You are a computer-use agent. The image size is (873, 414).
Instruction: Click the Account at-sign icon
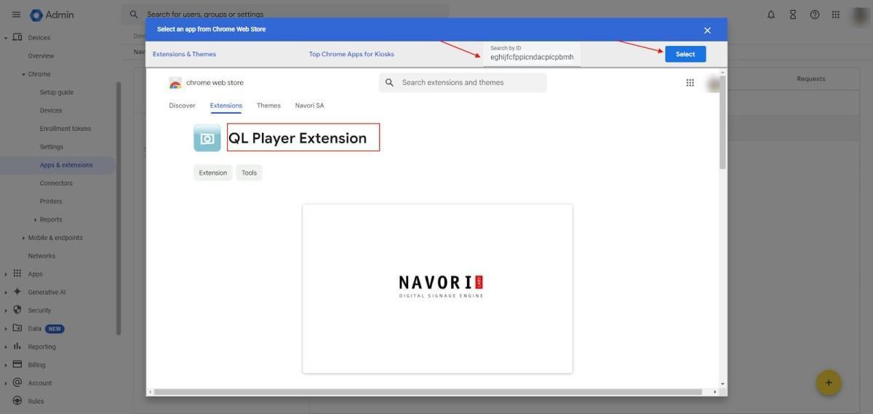tap(17, 383)
